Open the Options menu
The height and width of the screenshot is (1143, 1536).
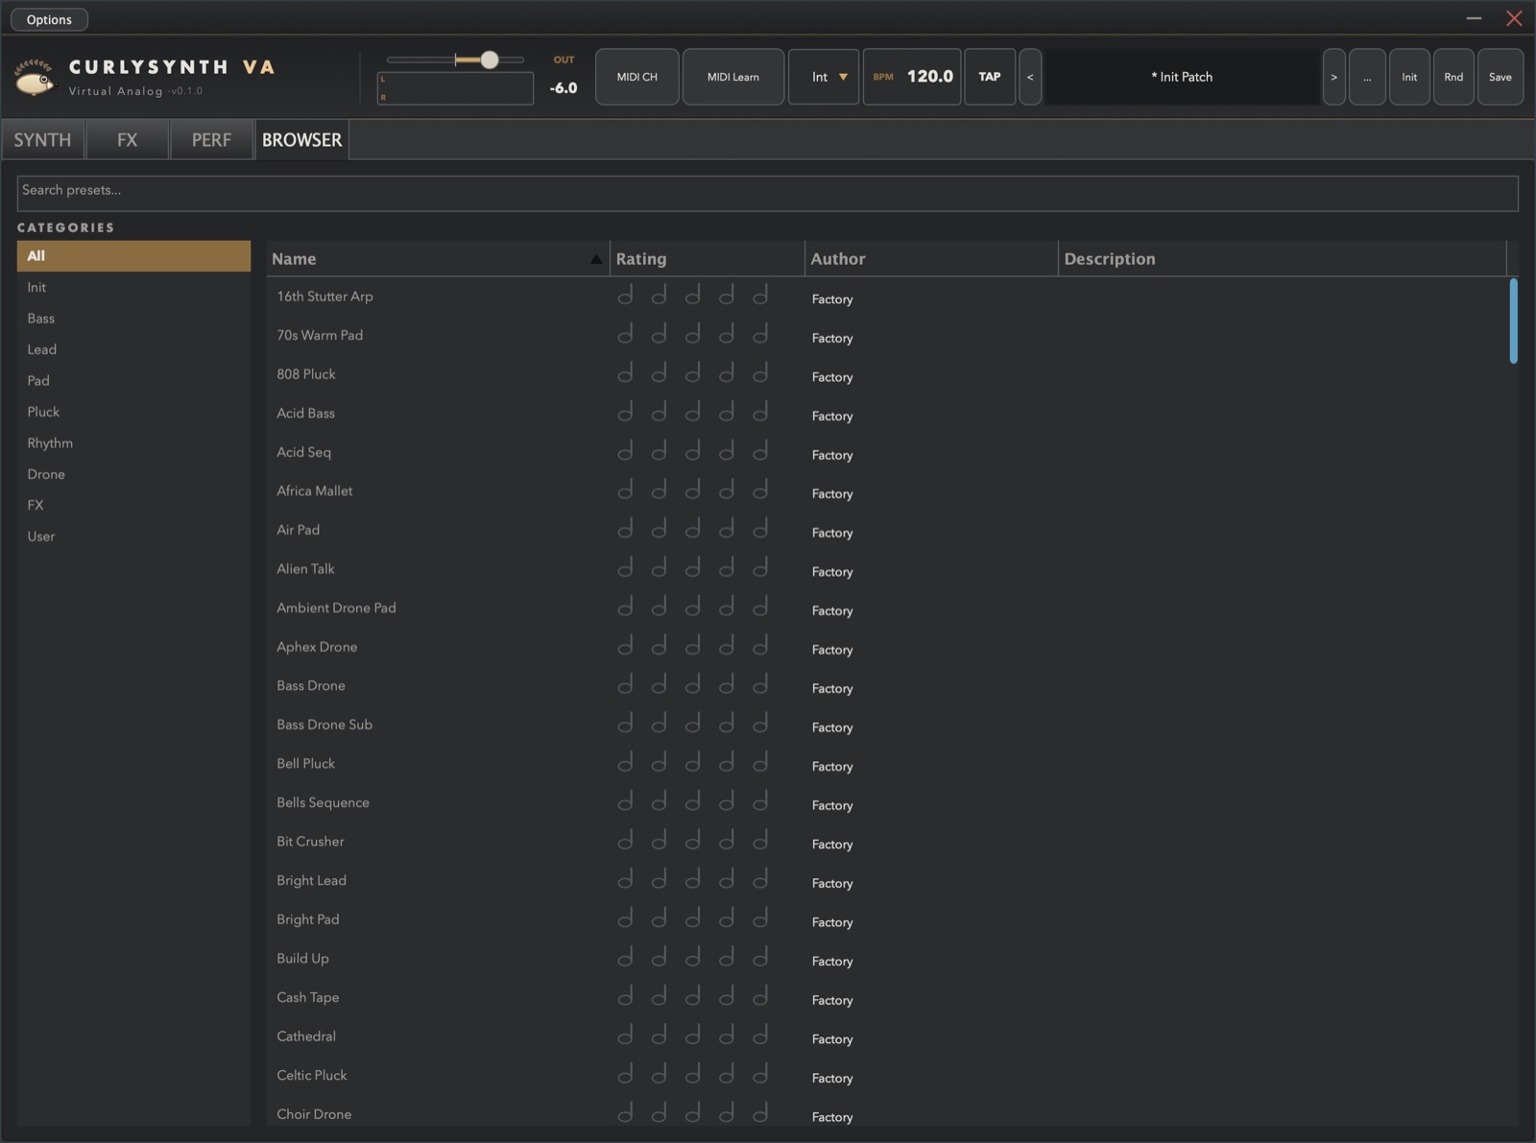click(x=49, y=19)
